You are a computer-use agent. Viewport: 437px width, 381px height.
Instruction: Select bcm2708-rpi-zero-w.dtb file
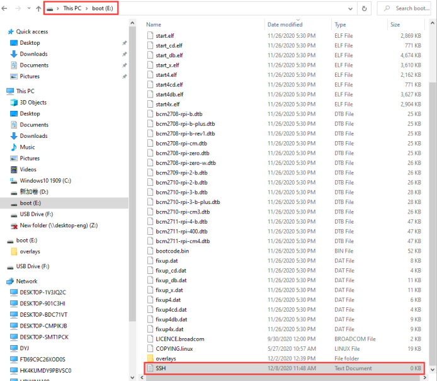[186, 162]
